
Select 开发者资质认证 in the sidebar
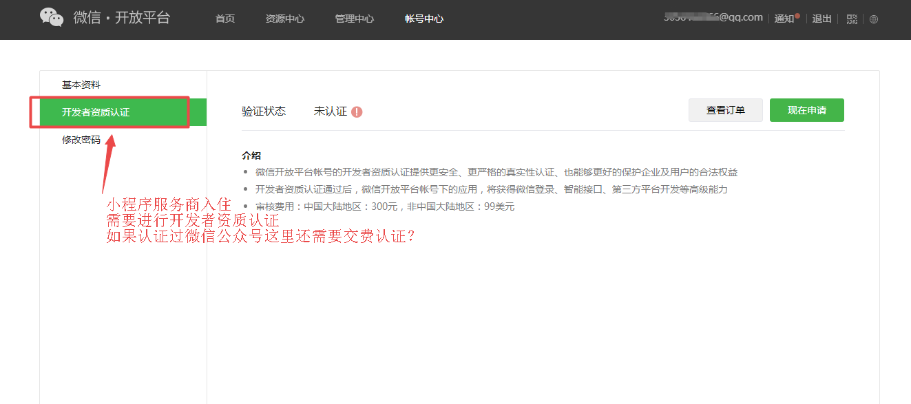(x=123, y=112)
